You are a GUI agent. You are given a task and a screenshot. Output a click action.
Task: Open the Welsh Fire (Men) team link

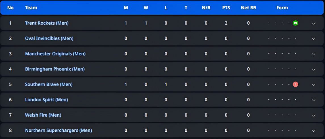tap(43, 115)
